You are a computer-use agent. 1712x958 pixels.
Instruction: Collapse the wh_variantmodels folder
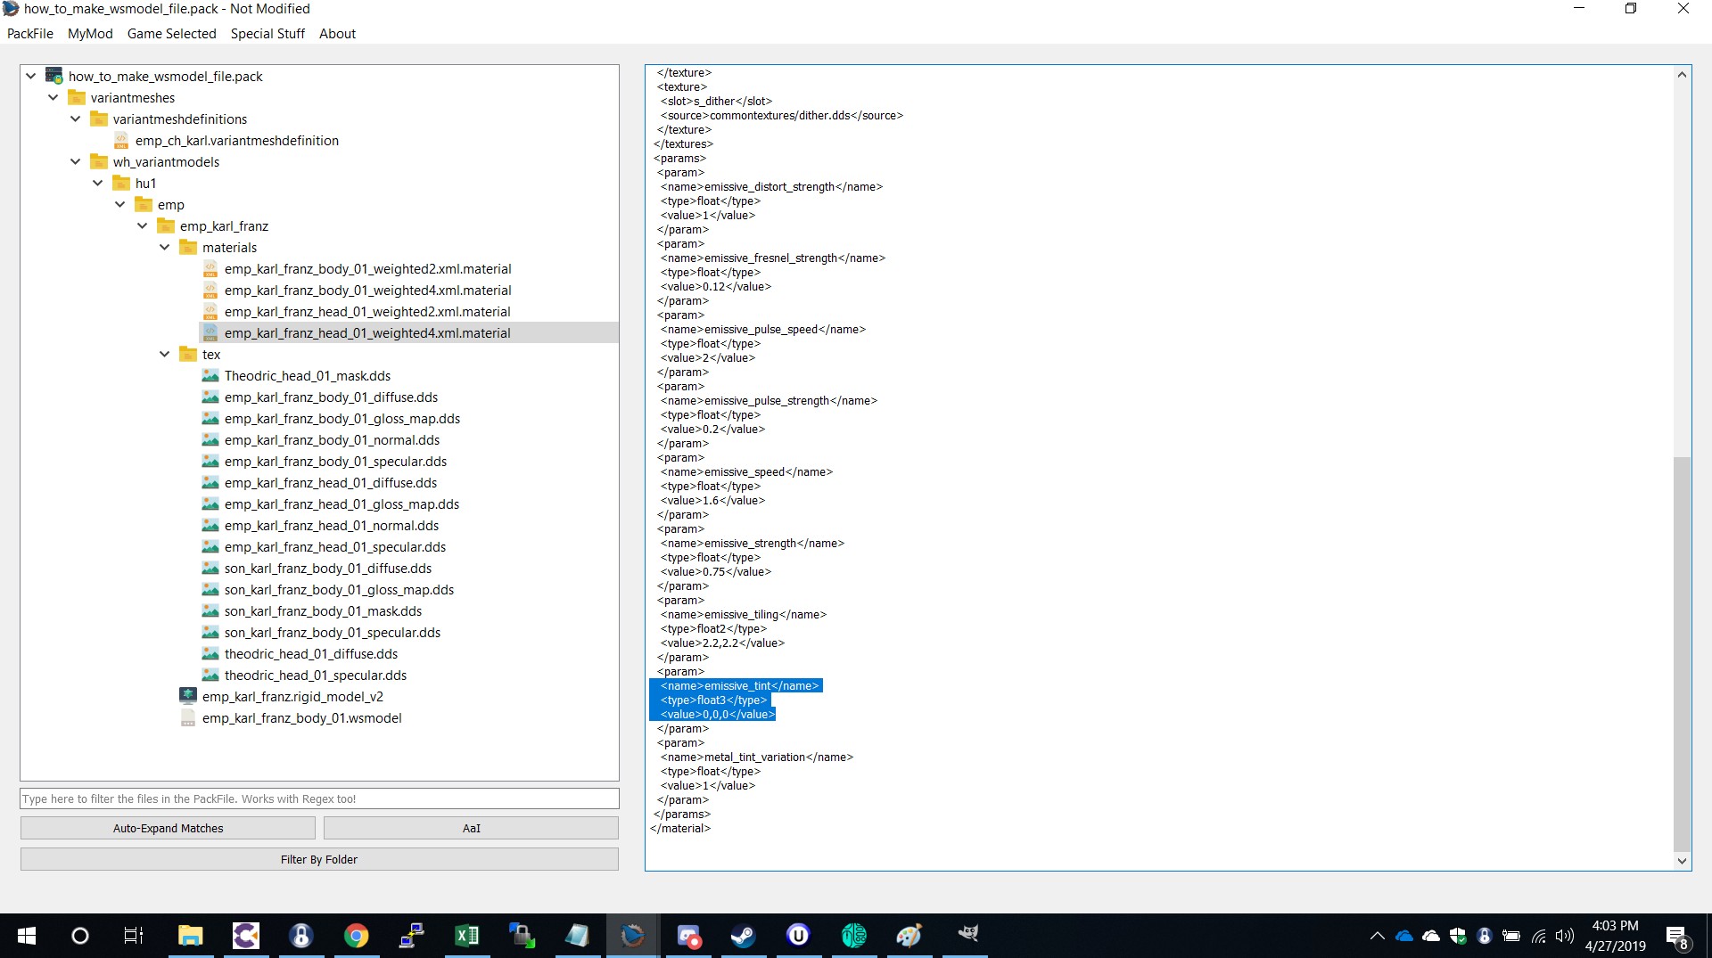(x=75, y=162)
